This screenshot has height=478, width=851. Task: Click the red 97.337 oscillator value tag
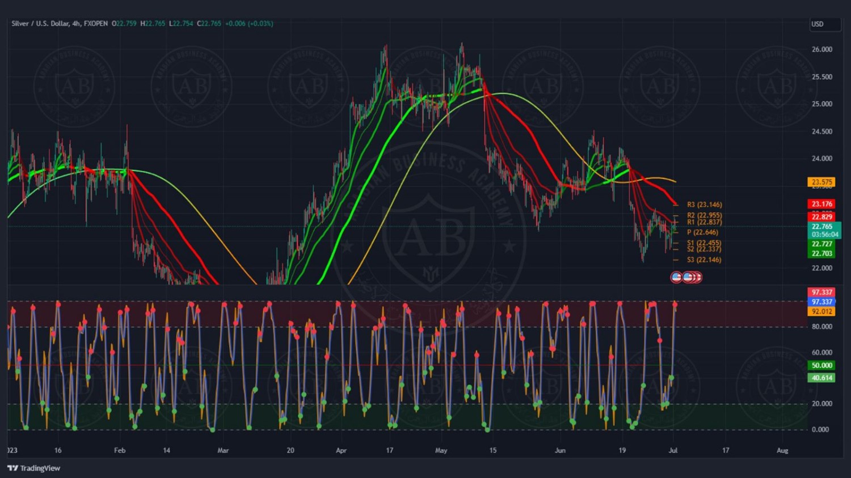pyautogui.click(x=821, y=293)
